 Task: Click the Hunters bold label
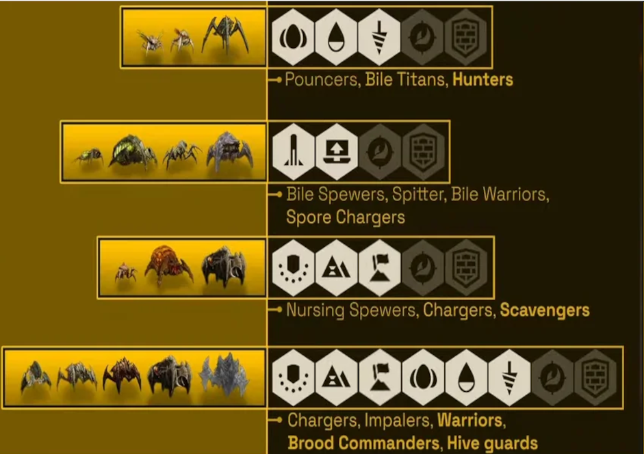click(482, 79)
